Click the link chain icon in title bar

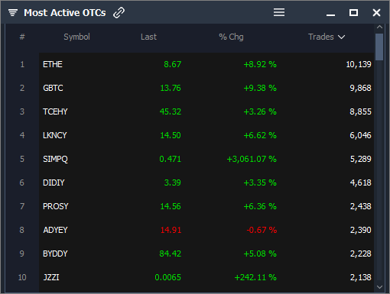click(119, 12)
